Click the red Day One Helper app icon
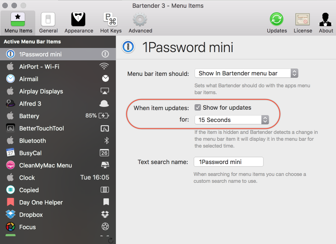 (11, 202)
